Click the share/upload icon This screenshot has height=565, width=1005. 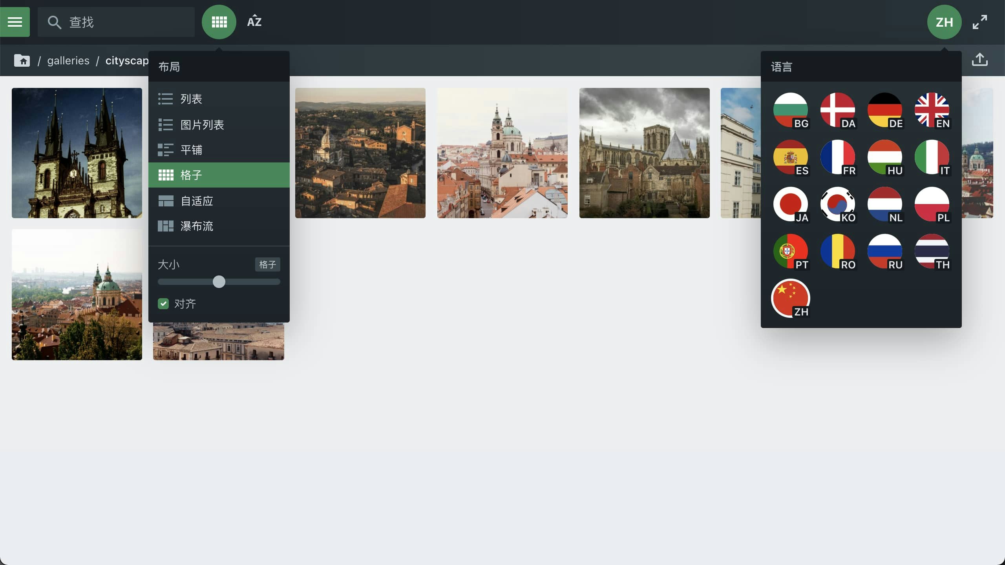click(979, 60)
